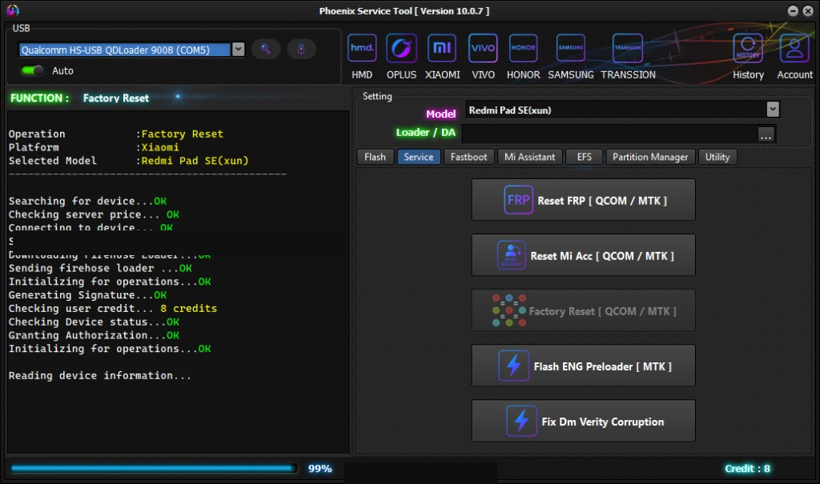The width and height of the screenshot is (820, 484).
Task: Click the 'Reading device information...' log line
Action: (99, 375)
